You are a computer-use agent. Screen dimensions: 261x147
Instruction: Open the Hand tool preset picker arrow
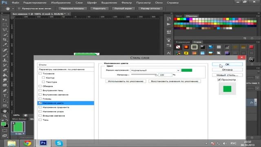pos(13,9)
